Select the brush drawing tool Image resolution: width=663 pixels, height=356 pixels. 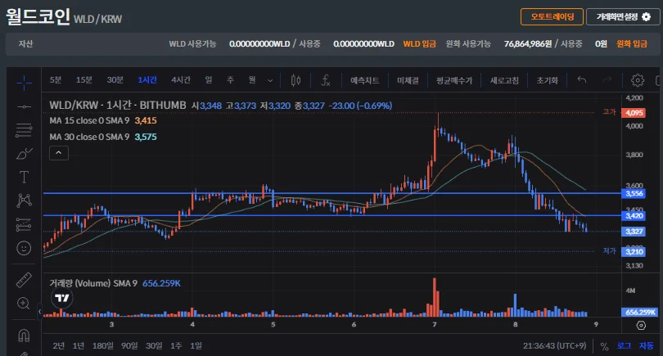coord(24,154)
